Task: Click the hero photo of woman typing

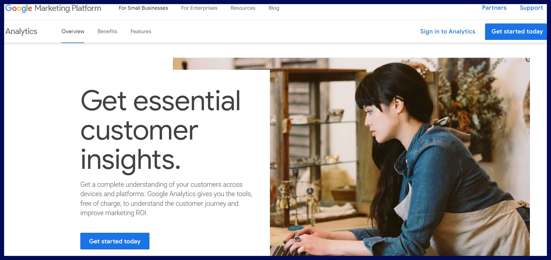Action: 400,157
